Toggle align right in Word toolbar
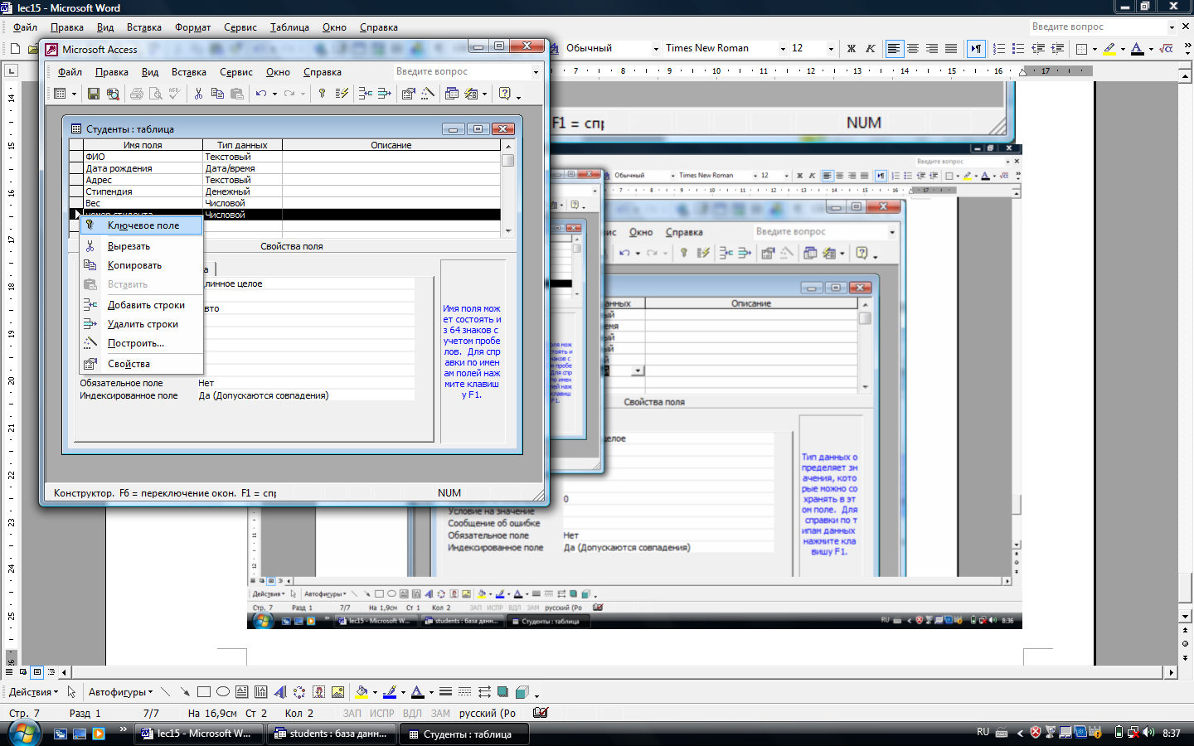 [x=932, y=49]
